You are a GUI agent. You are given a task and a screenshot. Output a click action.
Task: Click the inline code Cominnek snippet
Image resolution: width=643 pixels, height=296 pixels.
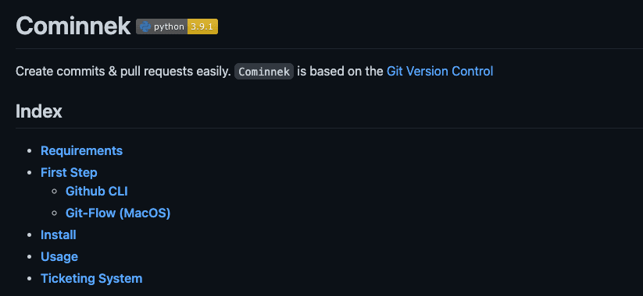(264, 72)
